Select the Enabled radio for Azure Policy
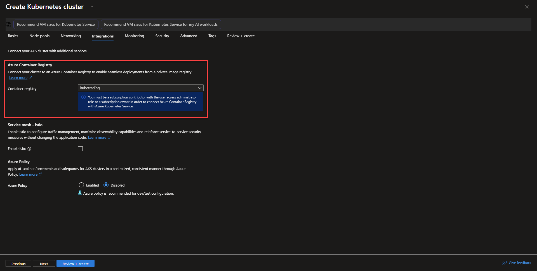Screen dimensions: 537x271 tap(81, 185)
